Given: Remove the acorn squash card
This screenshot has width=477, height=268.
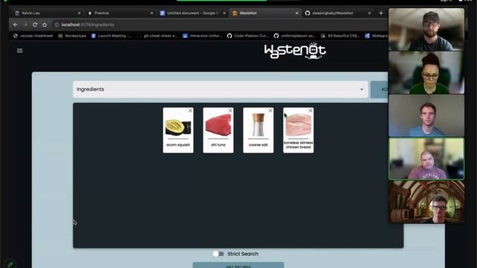Looking at the screenshot, I should [190, 111].
